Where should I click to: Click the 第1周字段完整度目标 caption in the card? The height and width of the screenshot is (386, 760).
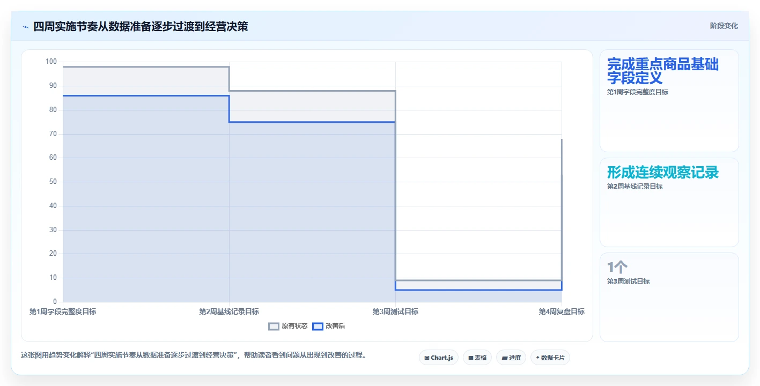[x=638, y=92]
